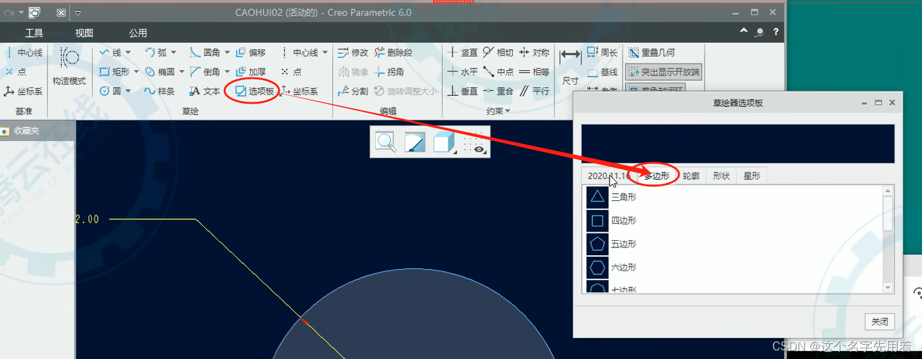This screenshot has width=922, height=359.
Task: Click the 尺寸 dimension tool
Action: coord(571,67)
